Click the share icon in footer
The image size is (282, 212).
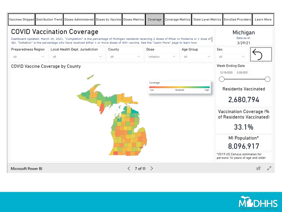pyautogui.click(x=258, y=168)
